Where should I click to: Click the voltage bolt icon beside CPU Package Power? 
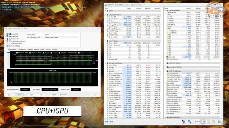pos(108,91)
